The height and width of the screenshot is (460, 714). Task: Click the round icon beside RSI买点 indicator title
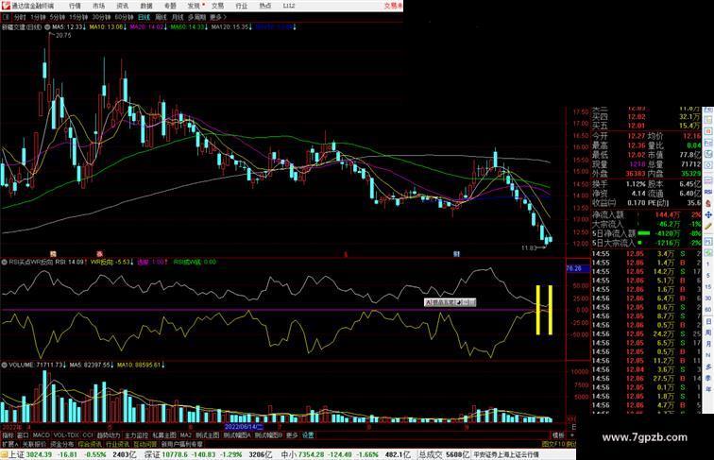click(4, 263)
